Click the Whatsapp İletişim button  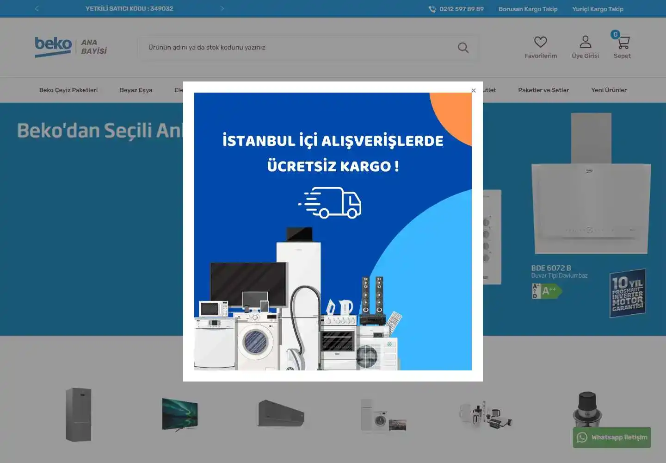(612, 438)
